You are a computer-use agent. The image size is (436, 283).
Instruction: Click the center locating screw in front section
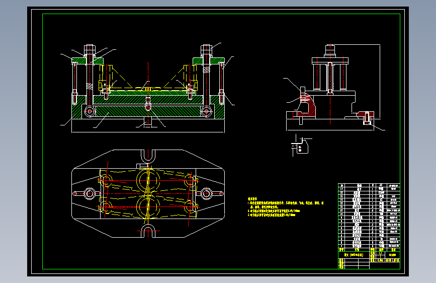tap(148, 104)
